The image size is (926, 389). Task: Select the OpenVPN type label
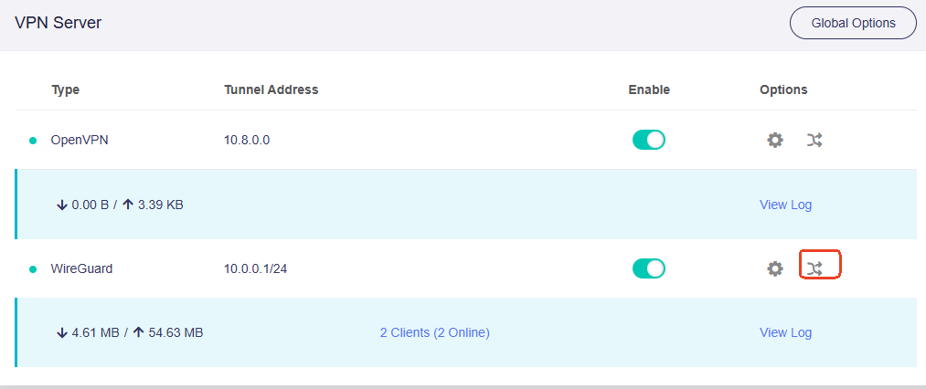[x=80, y=141]
